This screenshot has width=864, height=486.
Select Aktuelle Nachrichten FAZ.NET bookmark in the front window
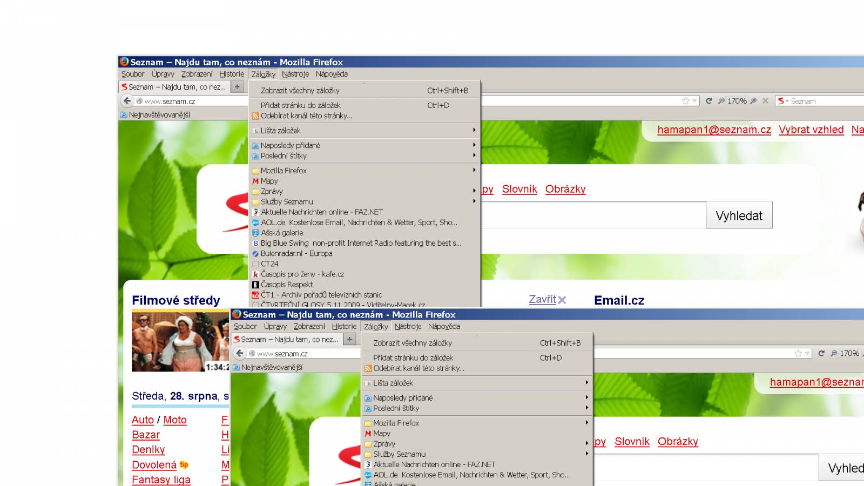coord(477,464)
